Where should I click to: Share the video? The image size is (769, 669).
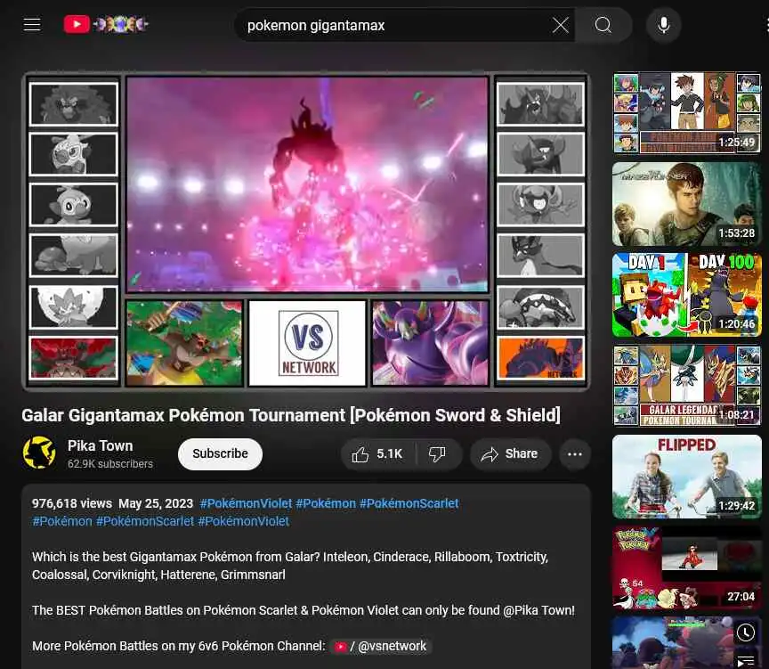pos(510,454)
